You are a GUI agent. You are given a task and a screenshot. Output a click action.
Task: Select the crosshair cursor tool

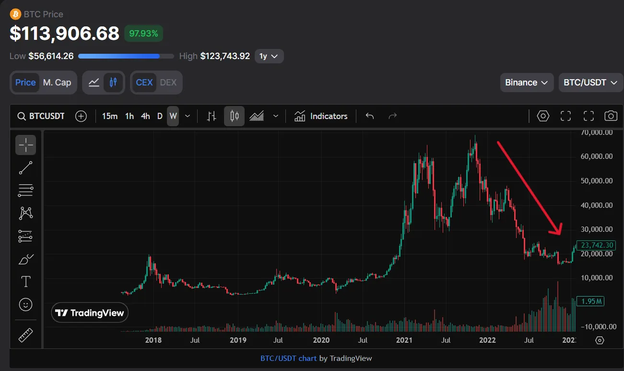pos(25,145)
